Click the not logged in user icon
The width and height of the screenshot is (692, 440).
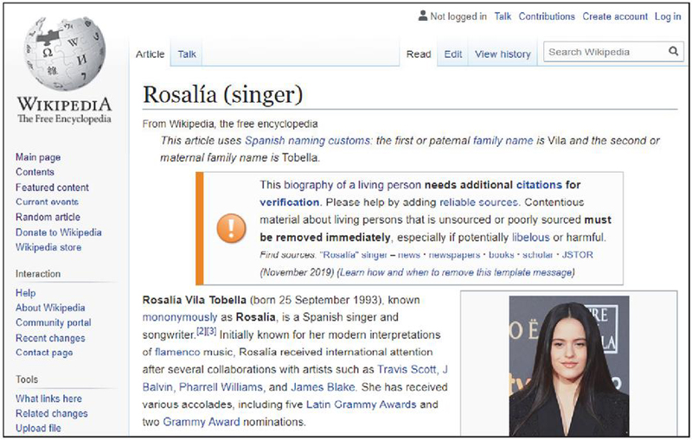pos(423,16)
